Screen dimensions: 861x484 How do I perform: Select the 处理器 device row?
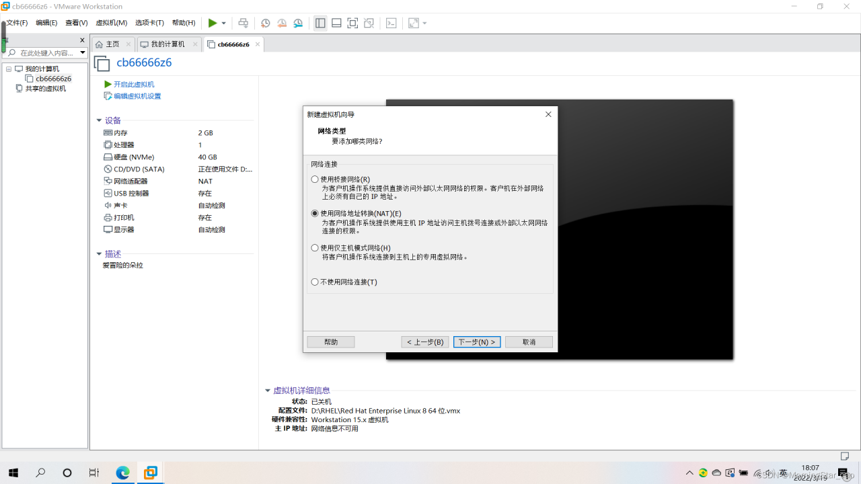click(178, 145)
